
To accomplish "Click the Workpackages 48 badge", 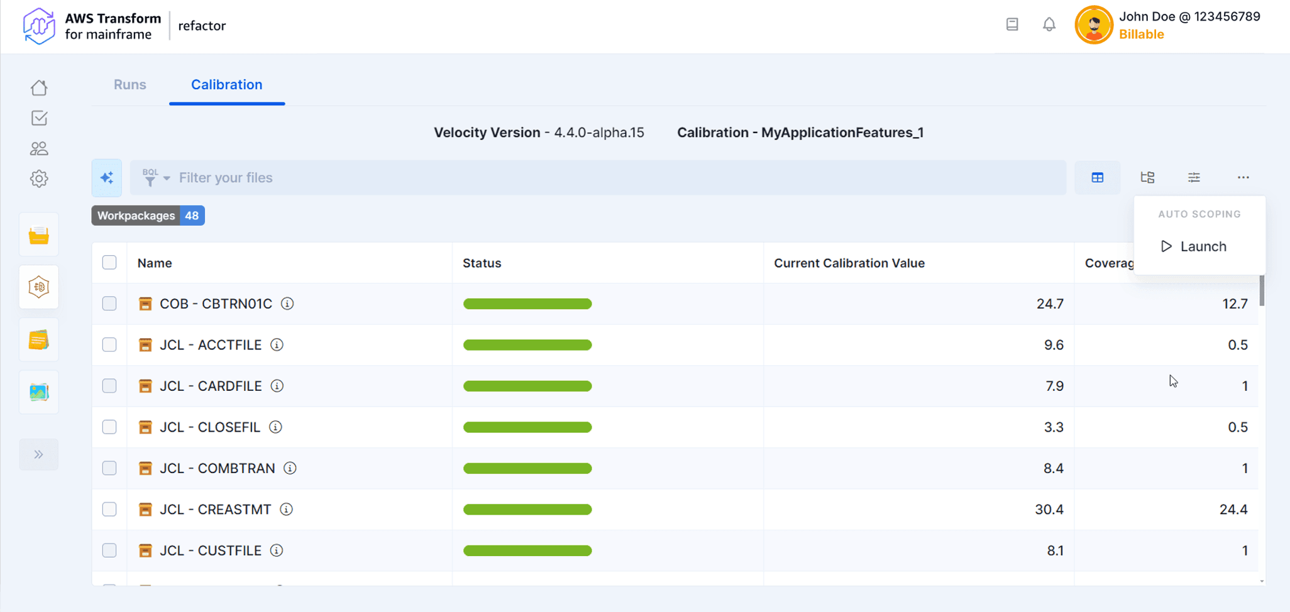I will 148,216.
